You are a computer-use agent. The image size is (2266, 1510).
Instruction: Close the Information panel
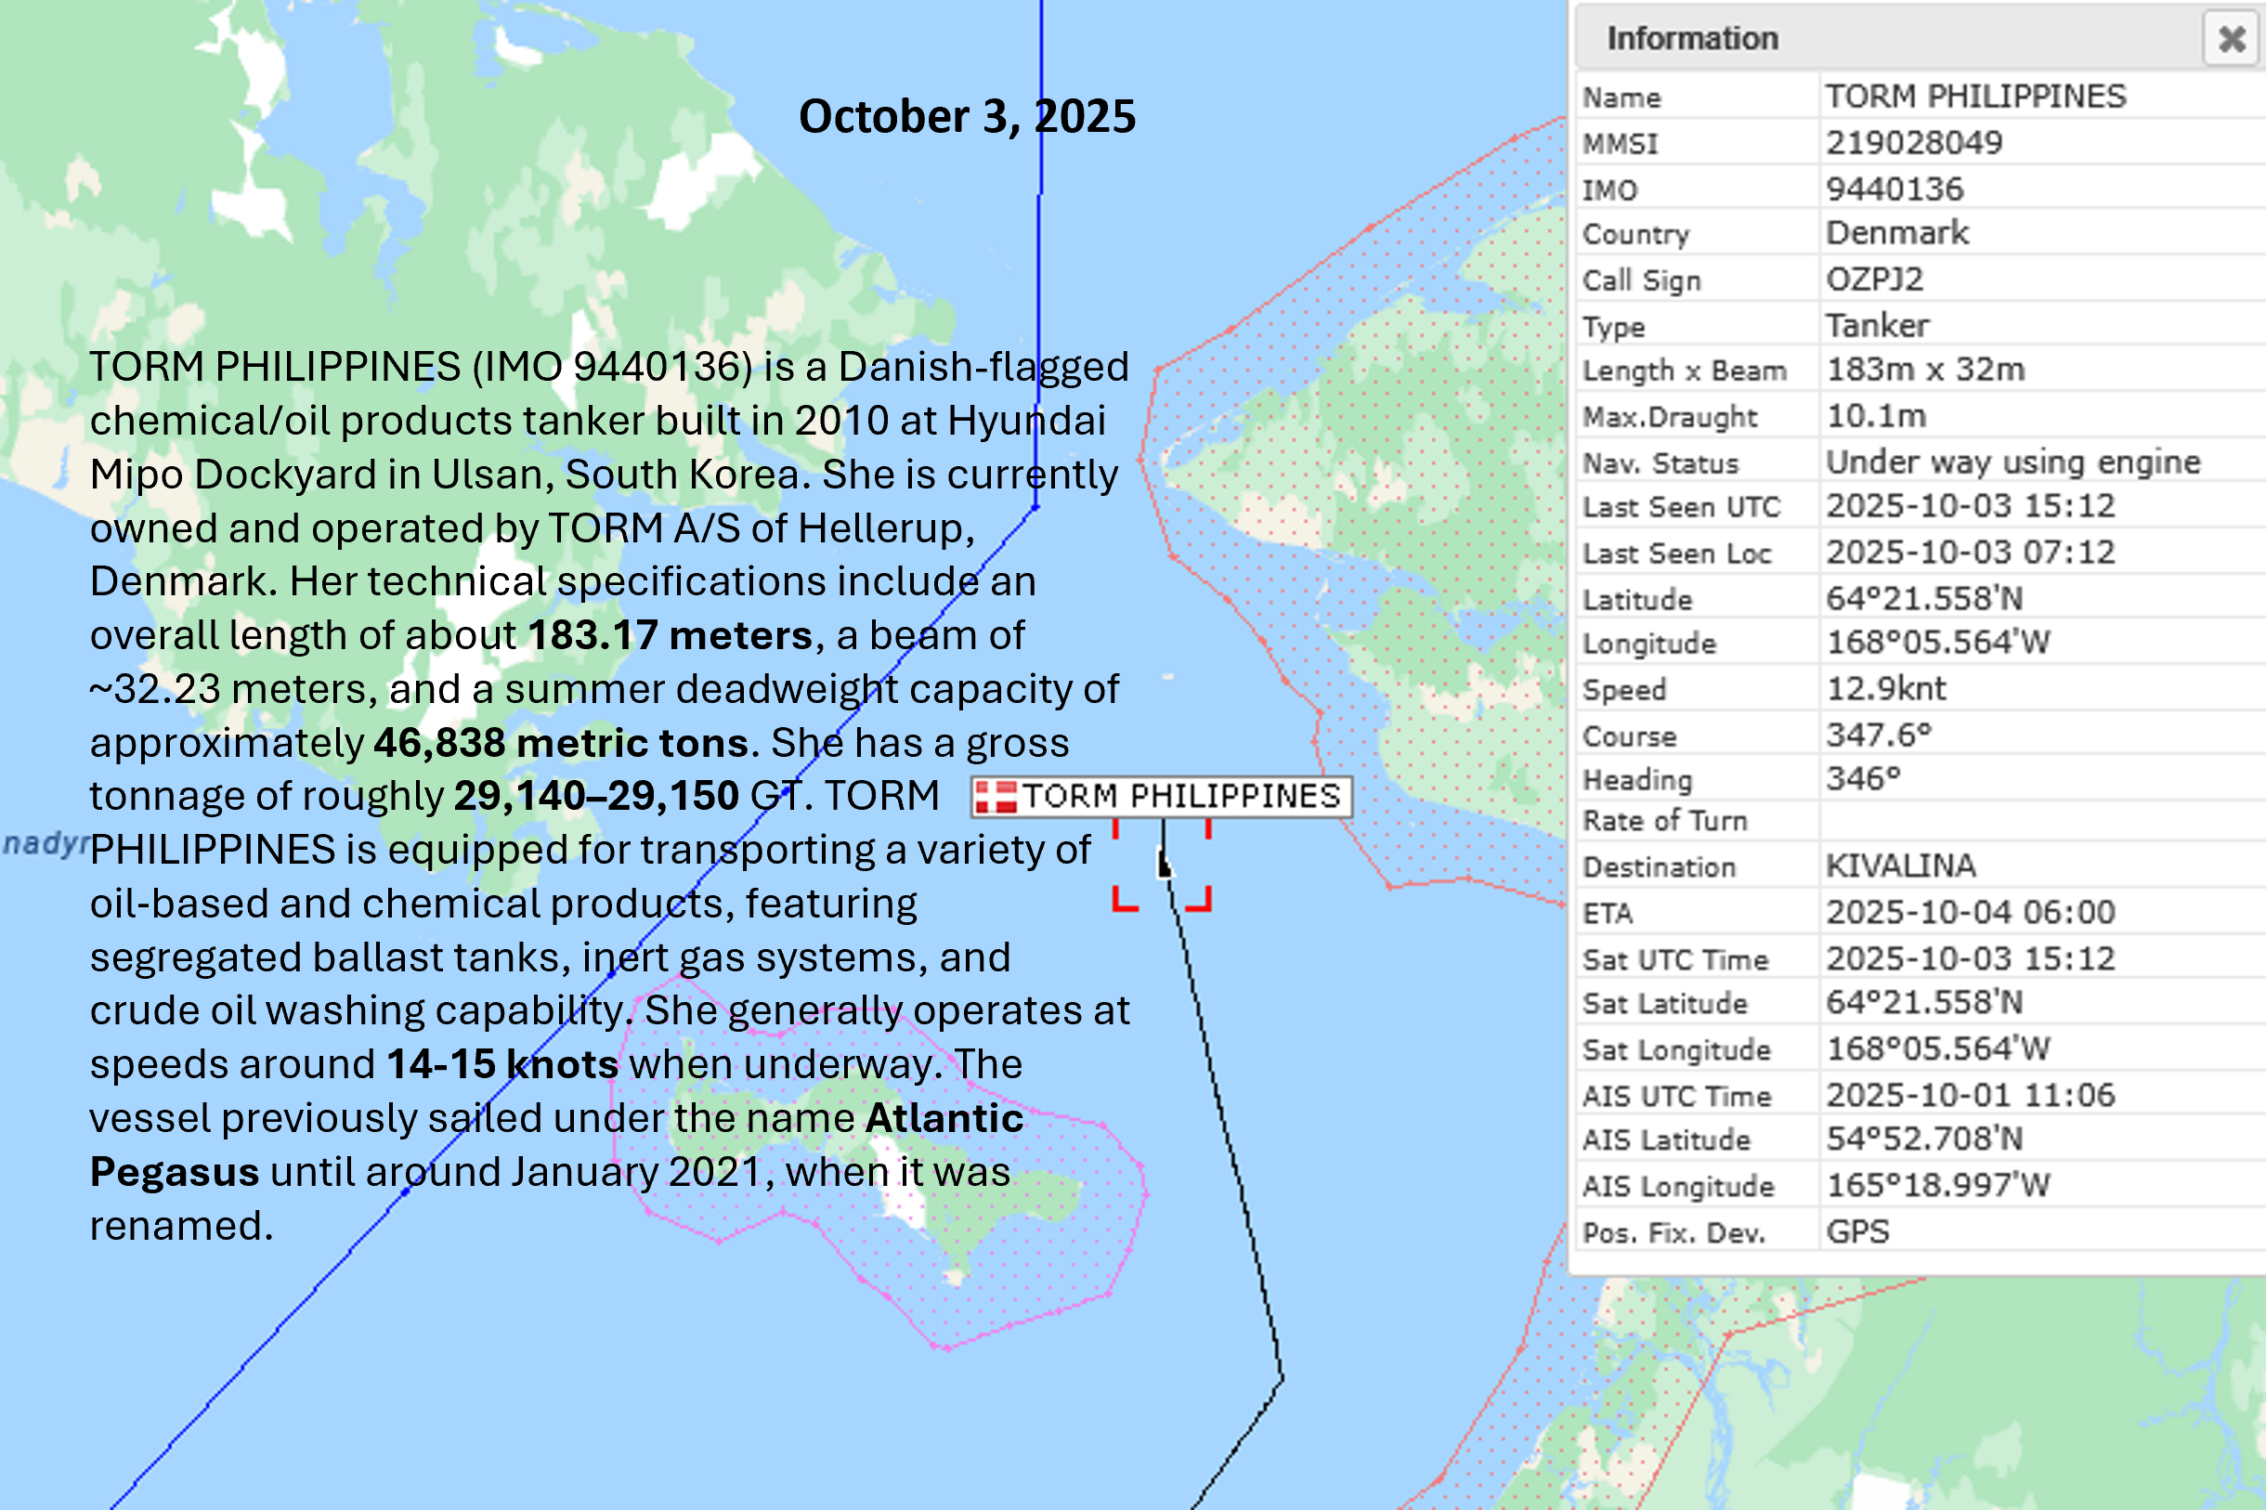[2231, 38]
